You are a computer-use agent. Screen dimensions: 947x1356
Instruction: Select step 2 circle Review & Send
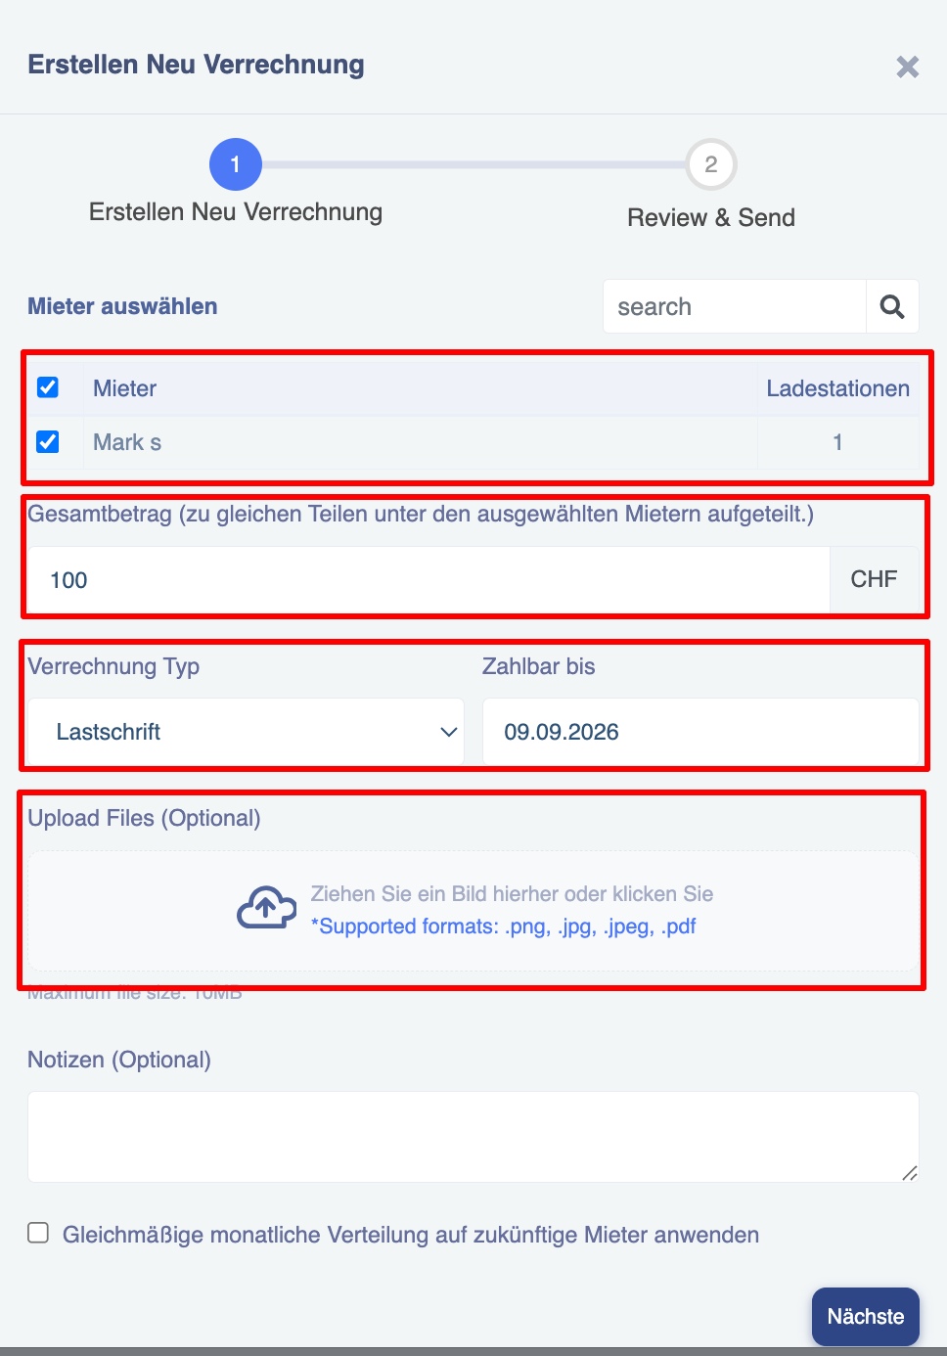tap(711, 164)
